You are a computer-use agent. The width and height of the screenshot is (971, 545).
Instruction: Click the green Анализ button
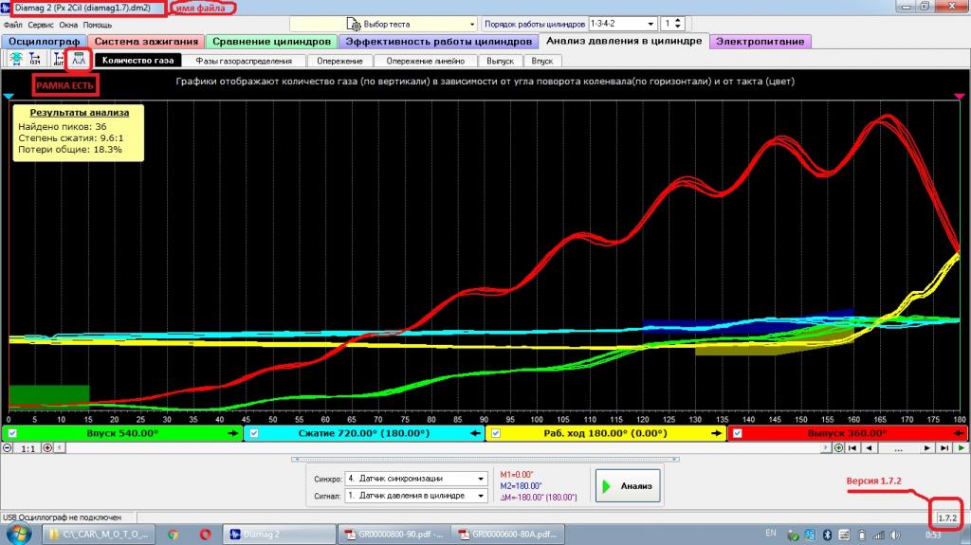click(x=628, y=485)
